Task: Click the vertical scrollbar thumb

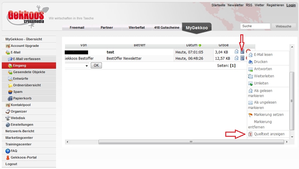Action: coord(292,101)
